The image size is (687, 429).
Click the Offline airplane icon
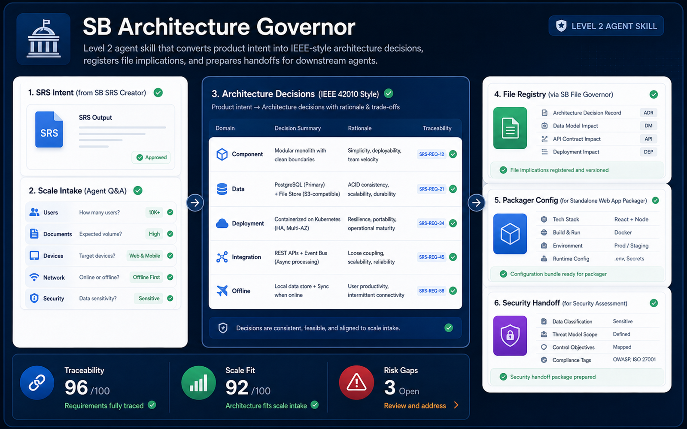(x=222, y=291)
